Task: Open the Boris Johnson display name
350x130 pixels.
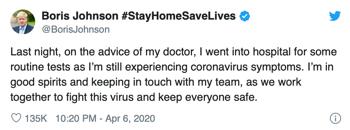Action: point(80,16)
